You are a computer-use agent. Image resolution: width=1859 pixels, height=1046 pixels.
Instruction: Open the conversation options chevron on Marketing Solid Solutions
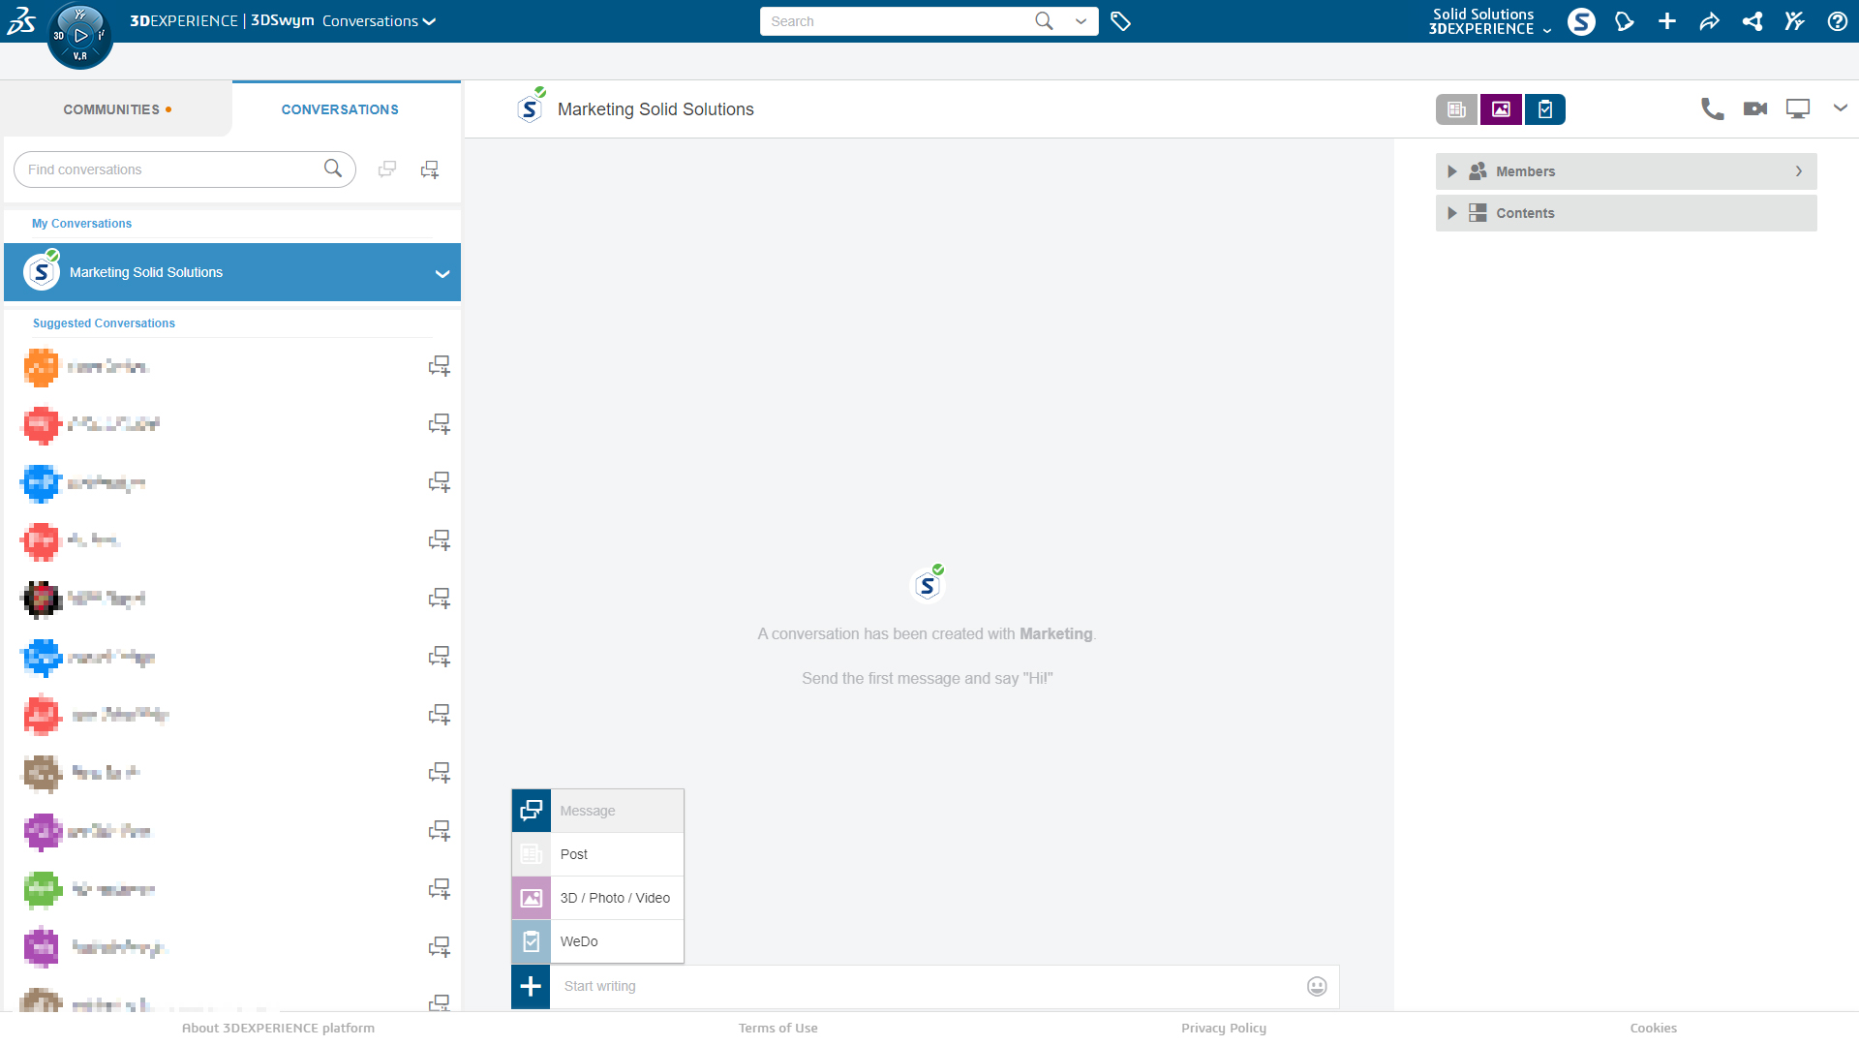pos(442,272)
